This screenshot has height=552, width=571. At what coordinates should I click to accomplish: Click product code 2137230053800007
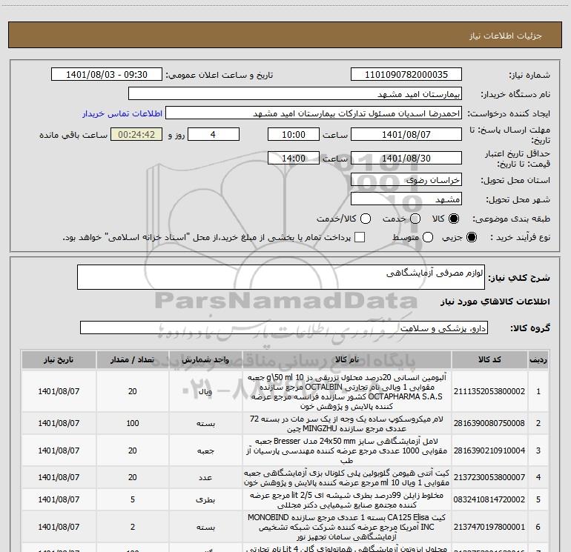click(489, 477)
